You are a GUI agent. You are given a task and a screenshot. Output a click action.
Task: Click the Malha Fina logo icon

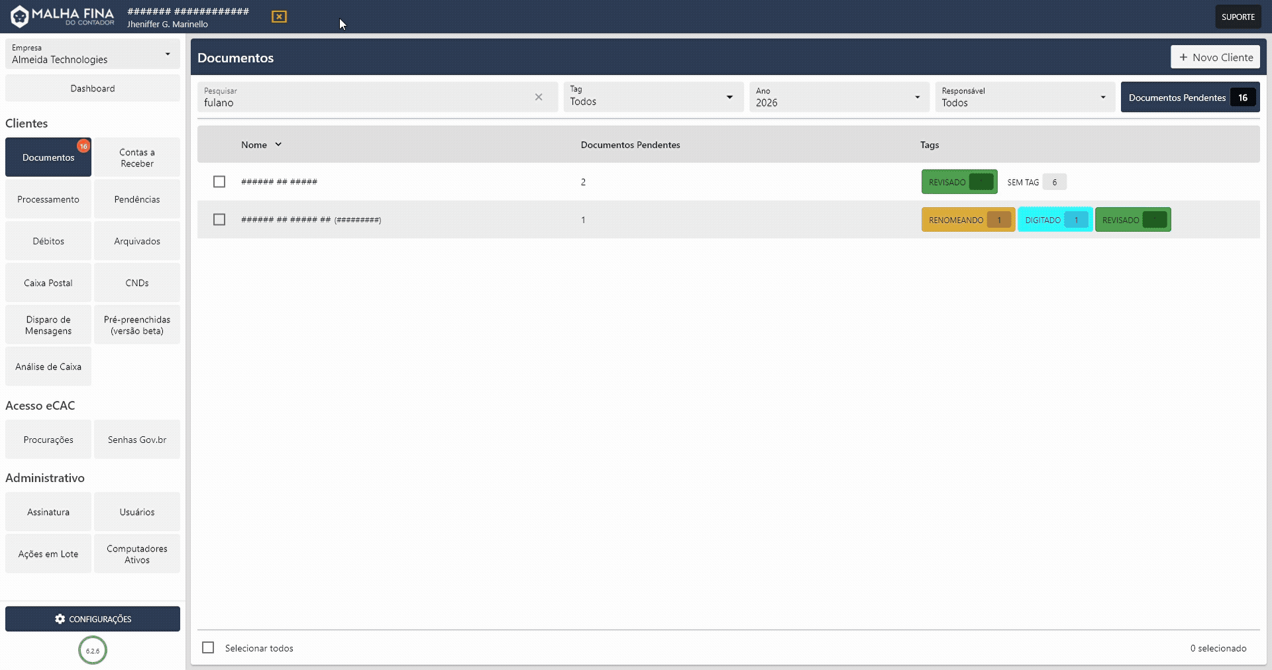pyautogui.click(x=20, y=17)
